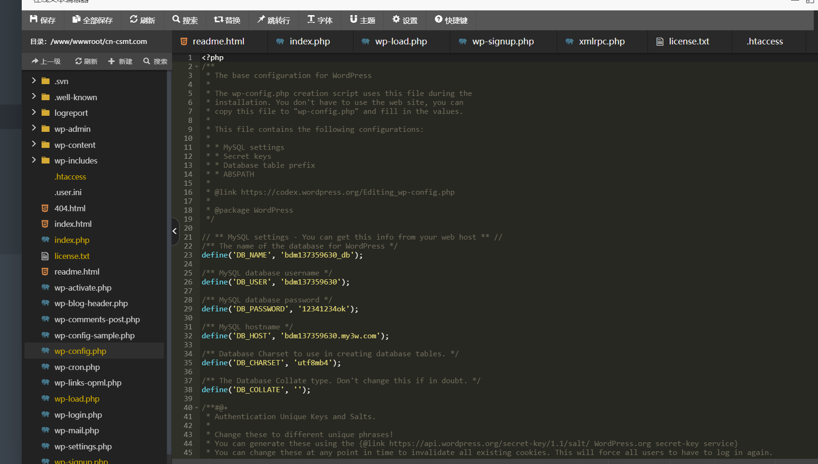Click the DB_HOST define on line 32
Image resolution: width=818 pixels, height=464 pixels.
[295, 336]
